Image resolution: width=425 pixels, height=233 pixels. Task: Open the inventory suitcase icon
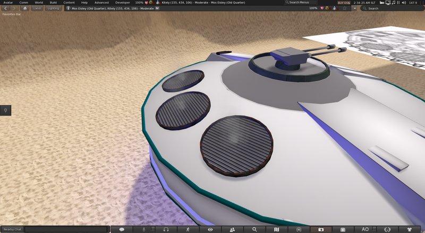(x=343, y=229)
